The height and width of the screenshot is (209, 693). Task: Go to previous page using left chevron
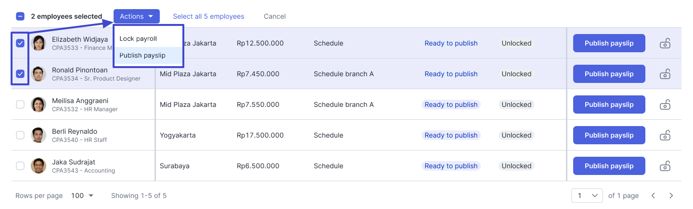653,196
